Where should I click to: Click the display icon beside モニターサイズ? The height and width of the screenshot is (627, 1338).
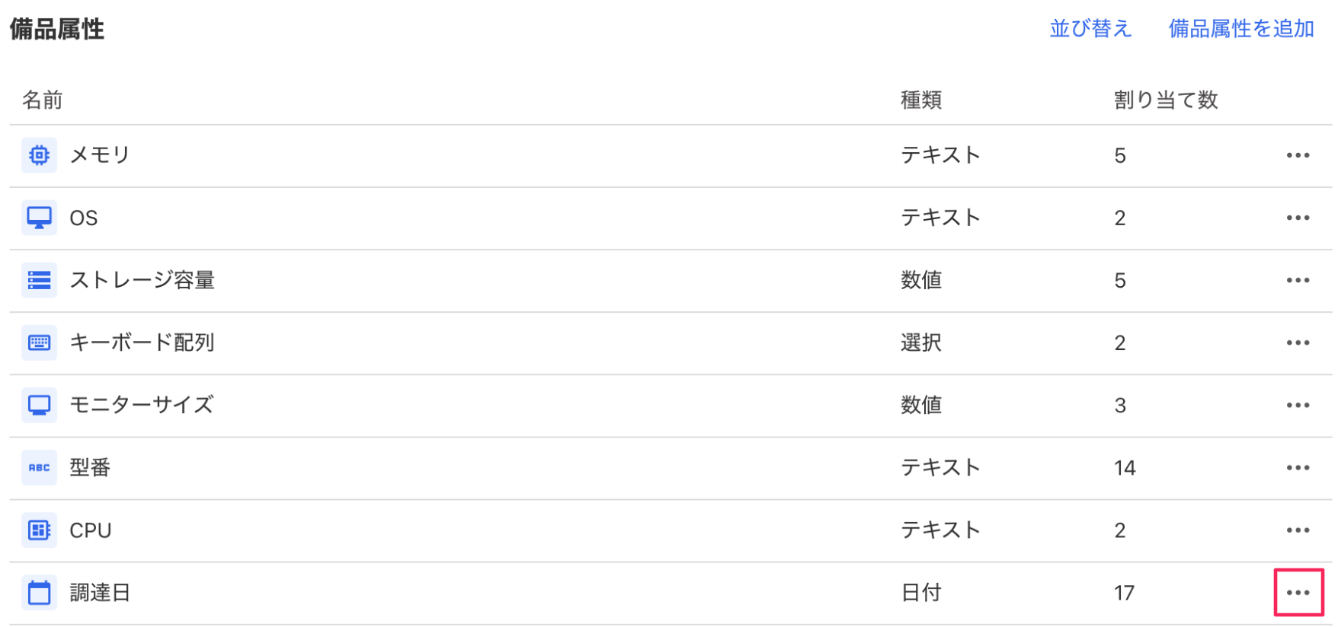pos(39,405)
